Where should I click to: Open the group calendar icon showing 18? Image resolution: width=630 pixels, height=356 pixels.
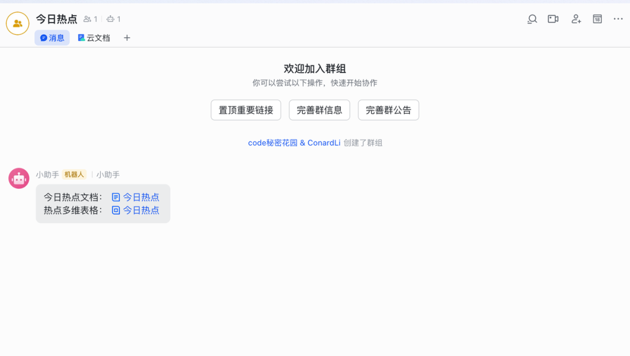597,19
